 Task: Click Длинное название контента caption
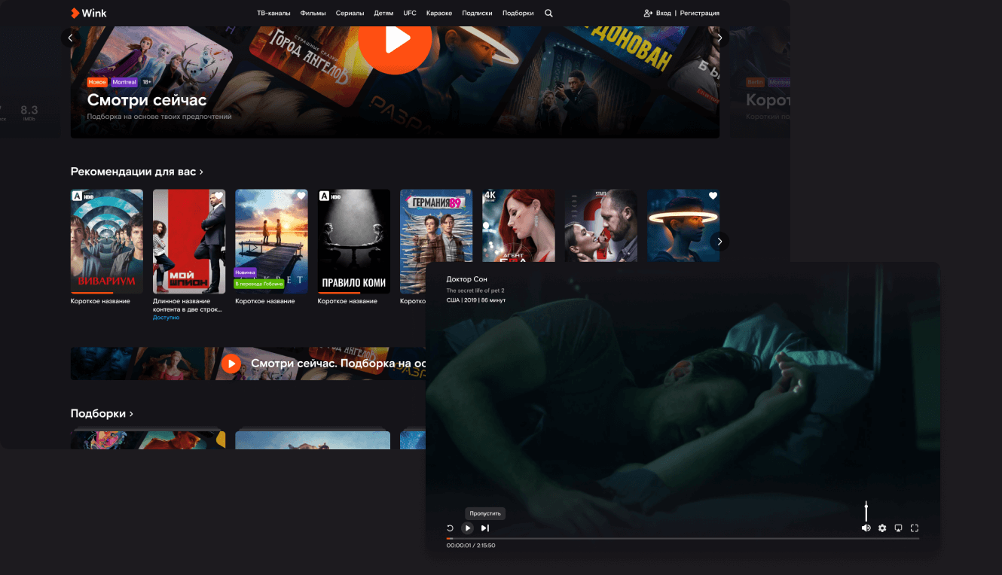click(x=188, y=305)
